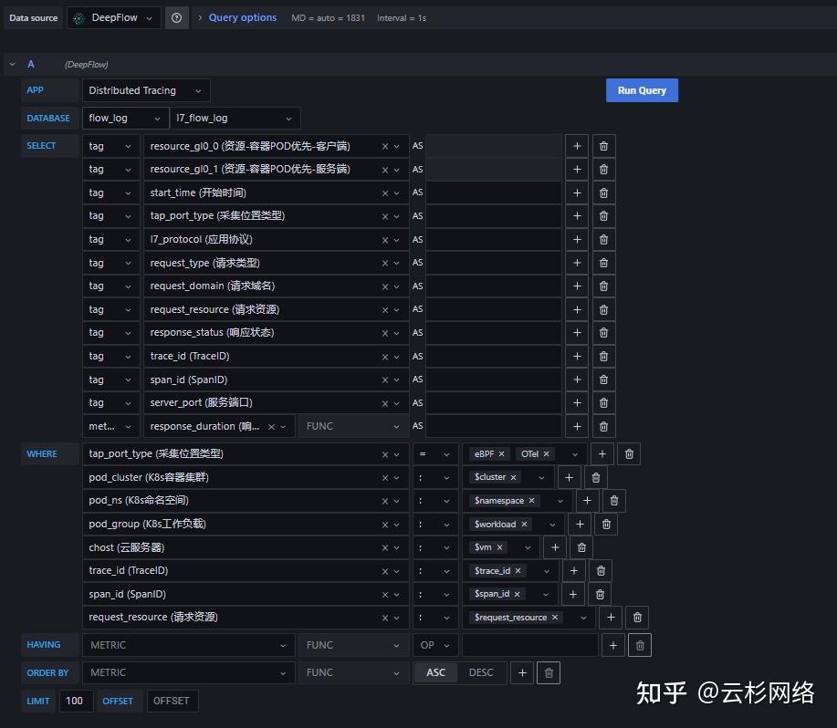Delete the trace_id SELECT row using trash icon
Screen dimensions: 837x728
pyautogui.click(x=602, y=356)
